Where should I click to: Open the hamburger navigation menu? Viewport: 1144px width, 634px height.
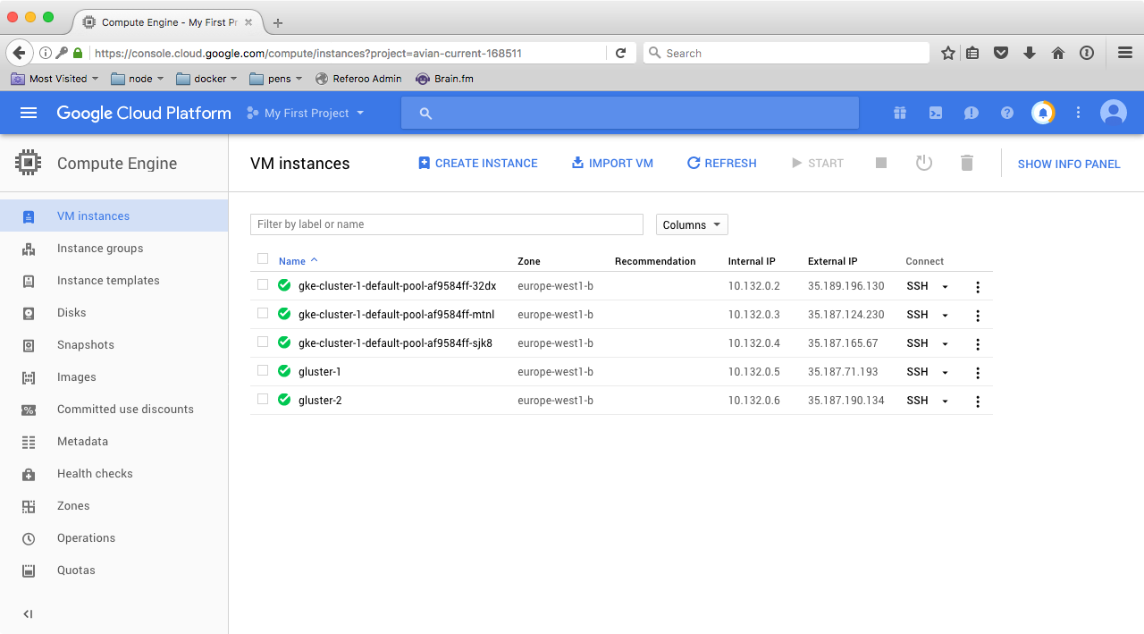click(29, 113)
